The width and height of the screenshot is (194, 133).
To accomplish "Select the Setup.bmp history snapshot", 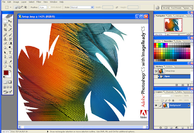I will coord(172,71).
